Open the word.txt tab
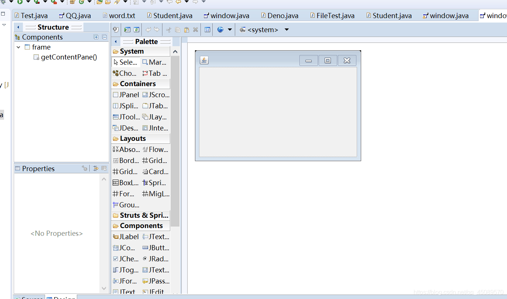507x299 pixels. (119, 16)
